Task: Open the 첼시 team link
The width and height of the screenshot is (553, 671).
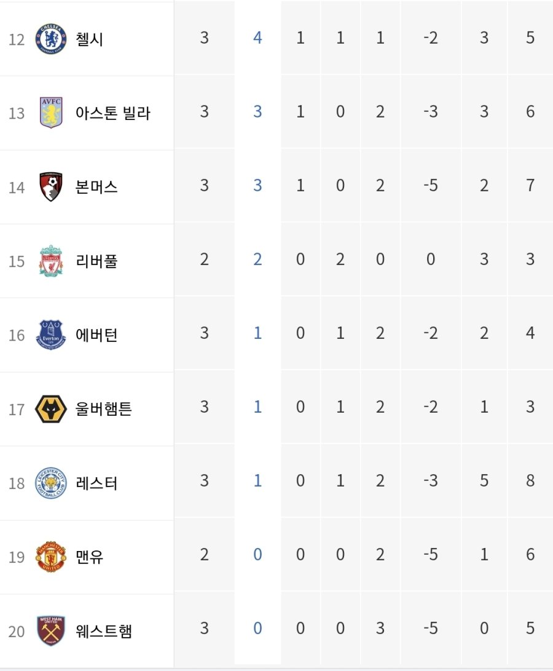Action: point(89,39)
